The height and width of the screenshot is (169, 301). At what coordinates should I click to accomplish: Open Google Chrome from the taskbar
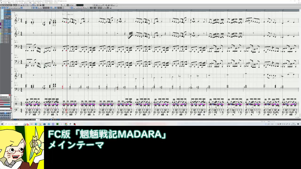click(66, 124)
